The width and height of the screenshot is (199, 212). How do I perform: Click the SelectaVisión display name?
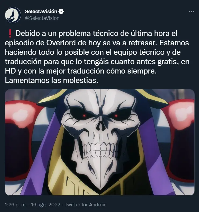click(x=41, y=12)
